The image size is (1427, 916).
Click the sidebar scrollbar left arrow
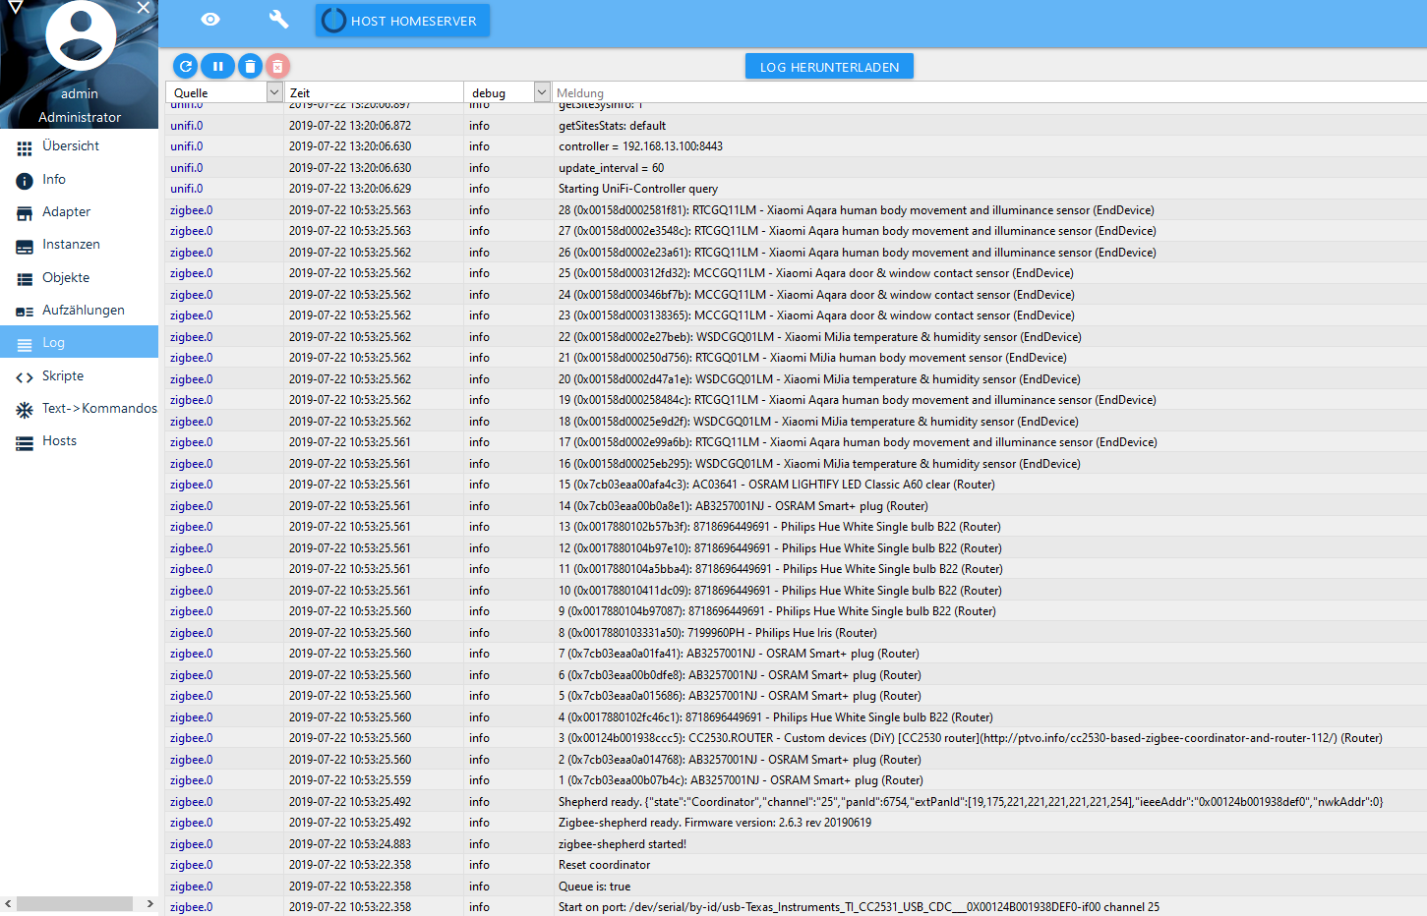tap(8, 903)
